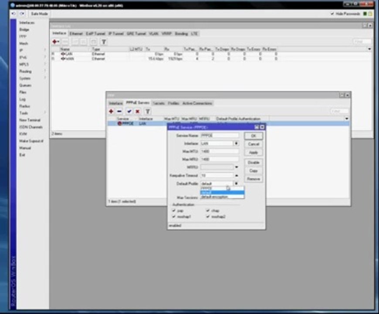The image size is (379, 314).
Task: Toggle Safe Mode button
Action: [x=39, y=14]
